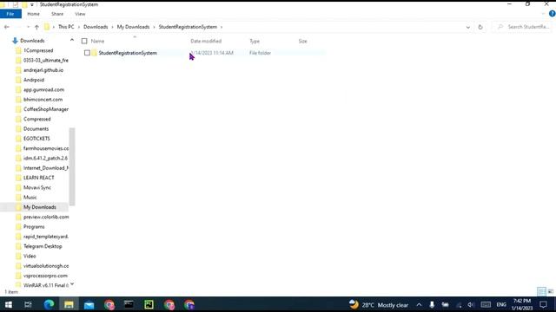
Task: Select Downloads in navigation pane
Action: 32,41
